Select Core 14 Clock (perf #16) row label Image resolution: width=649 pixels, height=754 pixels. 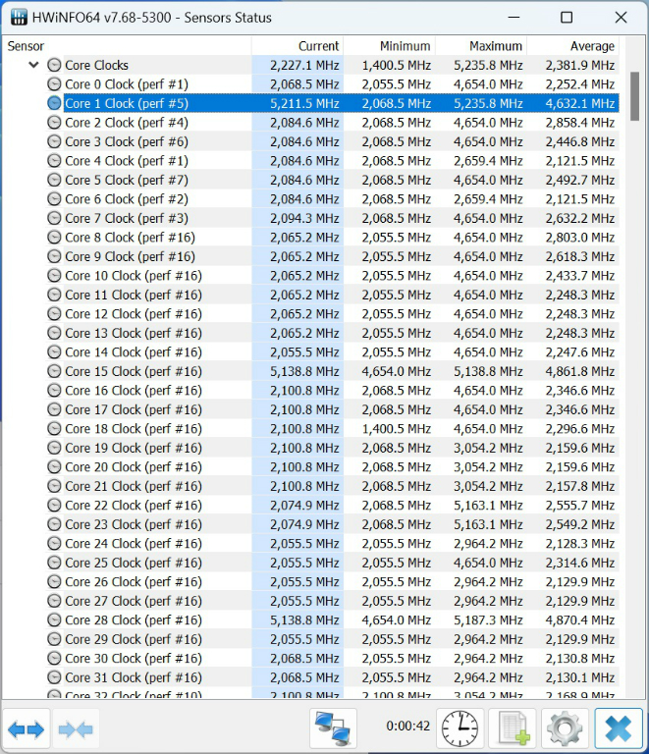click(134, 352)
